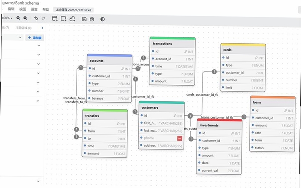Click the 上次保存 last saved timestamp
This screenshot has height=188, width=301.
[x=73, y=10]
